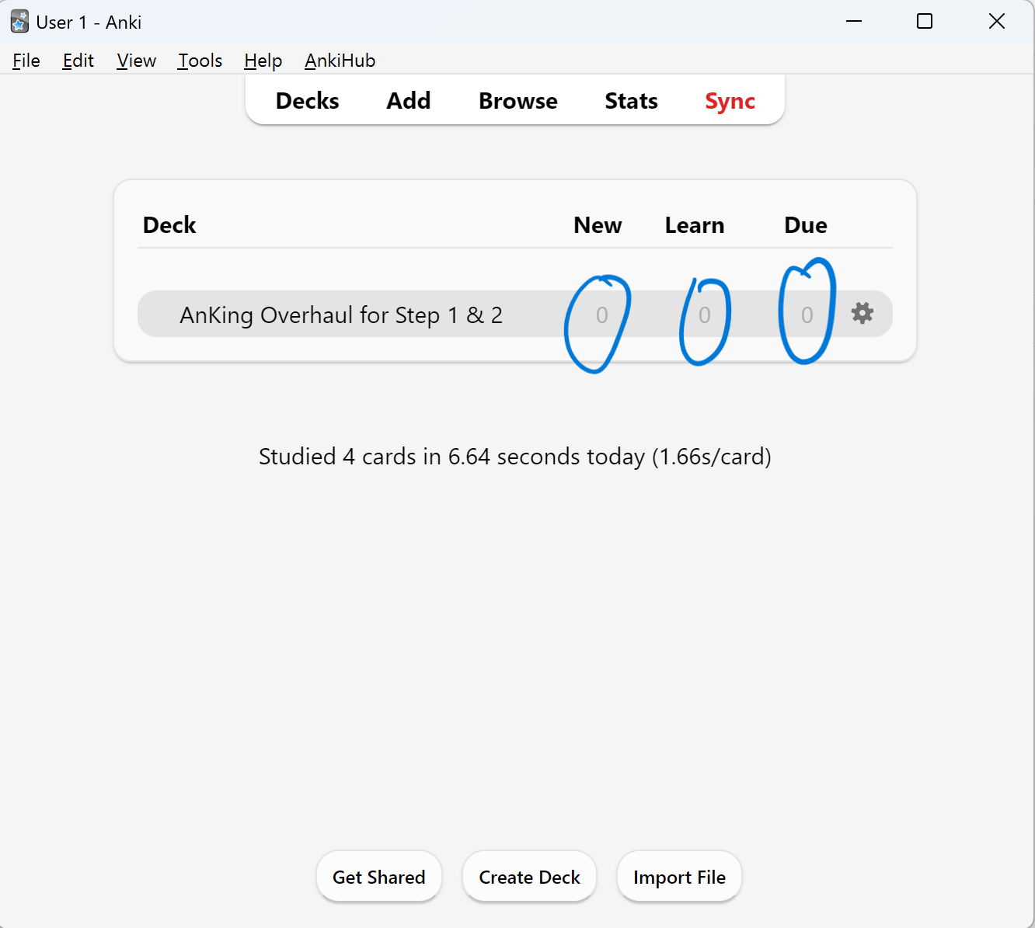Click the Anki app icon in title bar
Screen dimensions: 1035x928
click(x=19, y=22)
